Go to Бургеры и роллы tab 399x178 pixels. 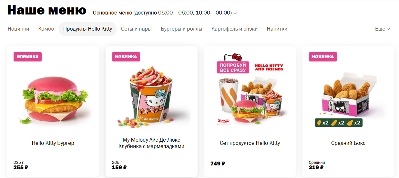[x=181, y=29]
